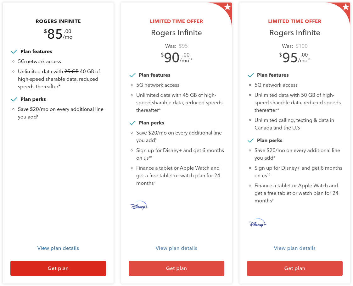Click the Plan features checkmark in the $90 plan

pyautogui.click(x=132, y=75)
